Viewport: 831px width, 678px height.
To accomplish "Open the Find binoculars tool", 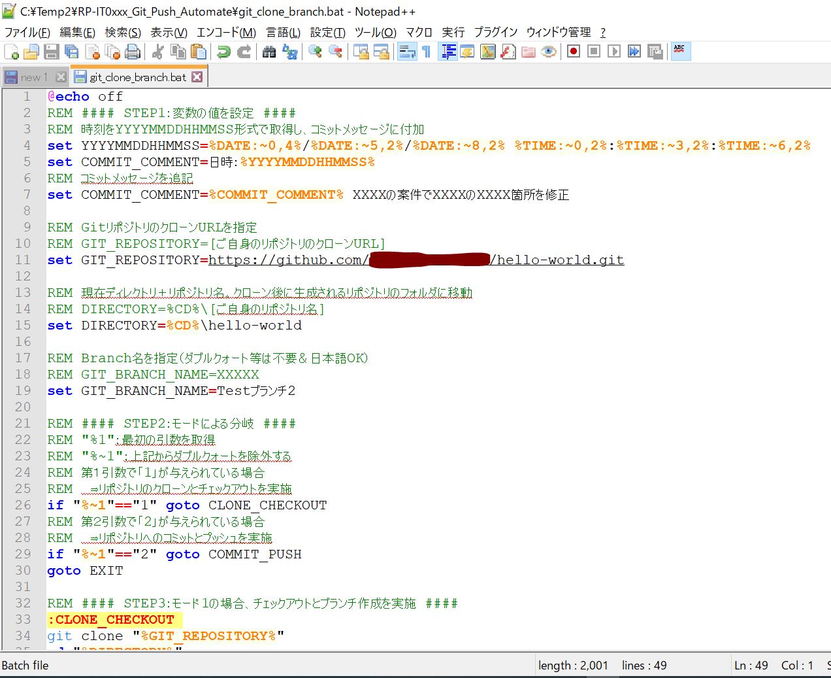I will [x=269, y=52].
